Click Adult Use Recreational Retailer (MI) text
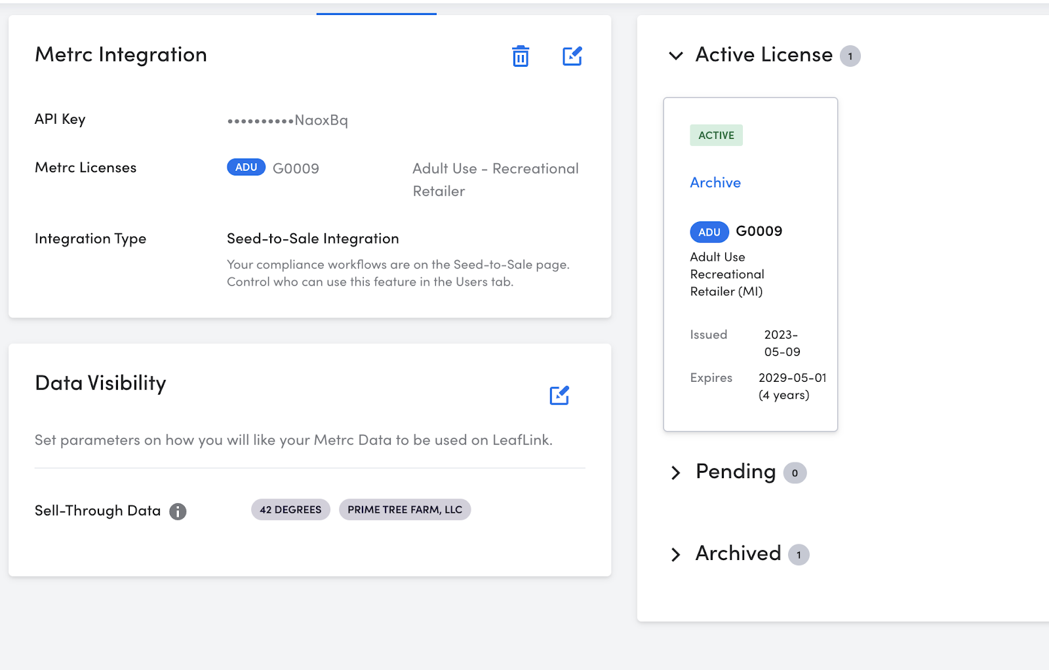 point(727,274)
